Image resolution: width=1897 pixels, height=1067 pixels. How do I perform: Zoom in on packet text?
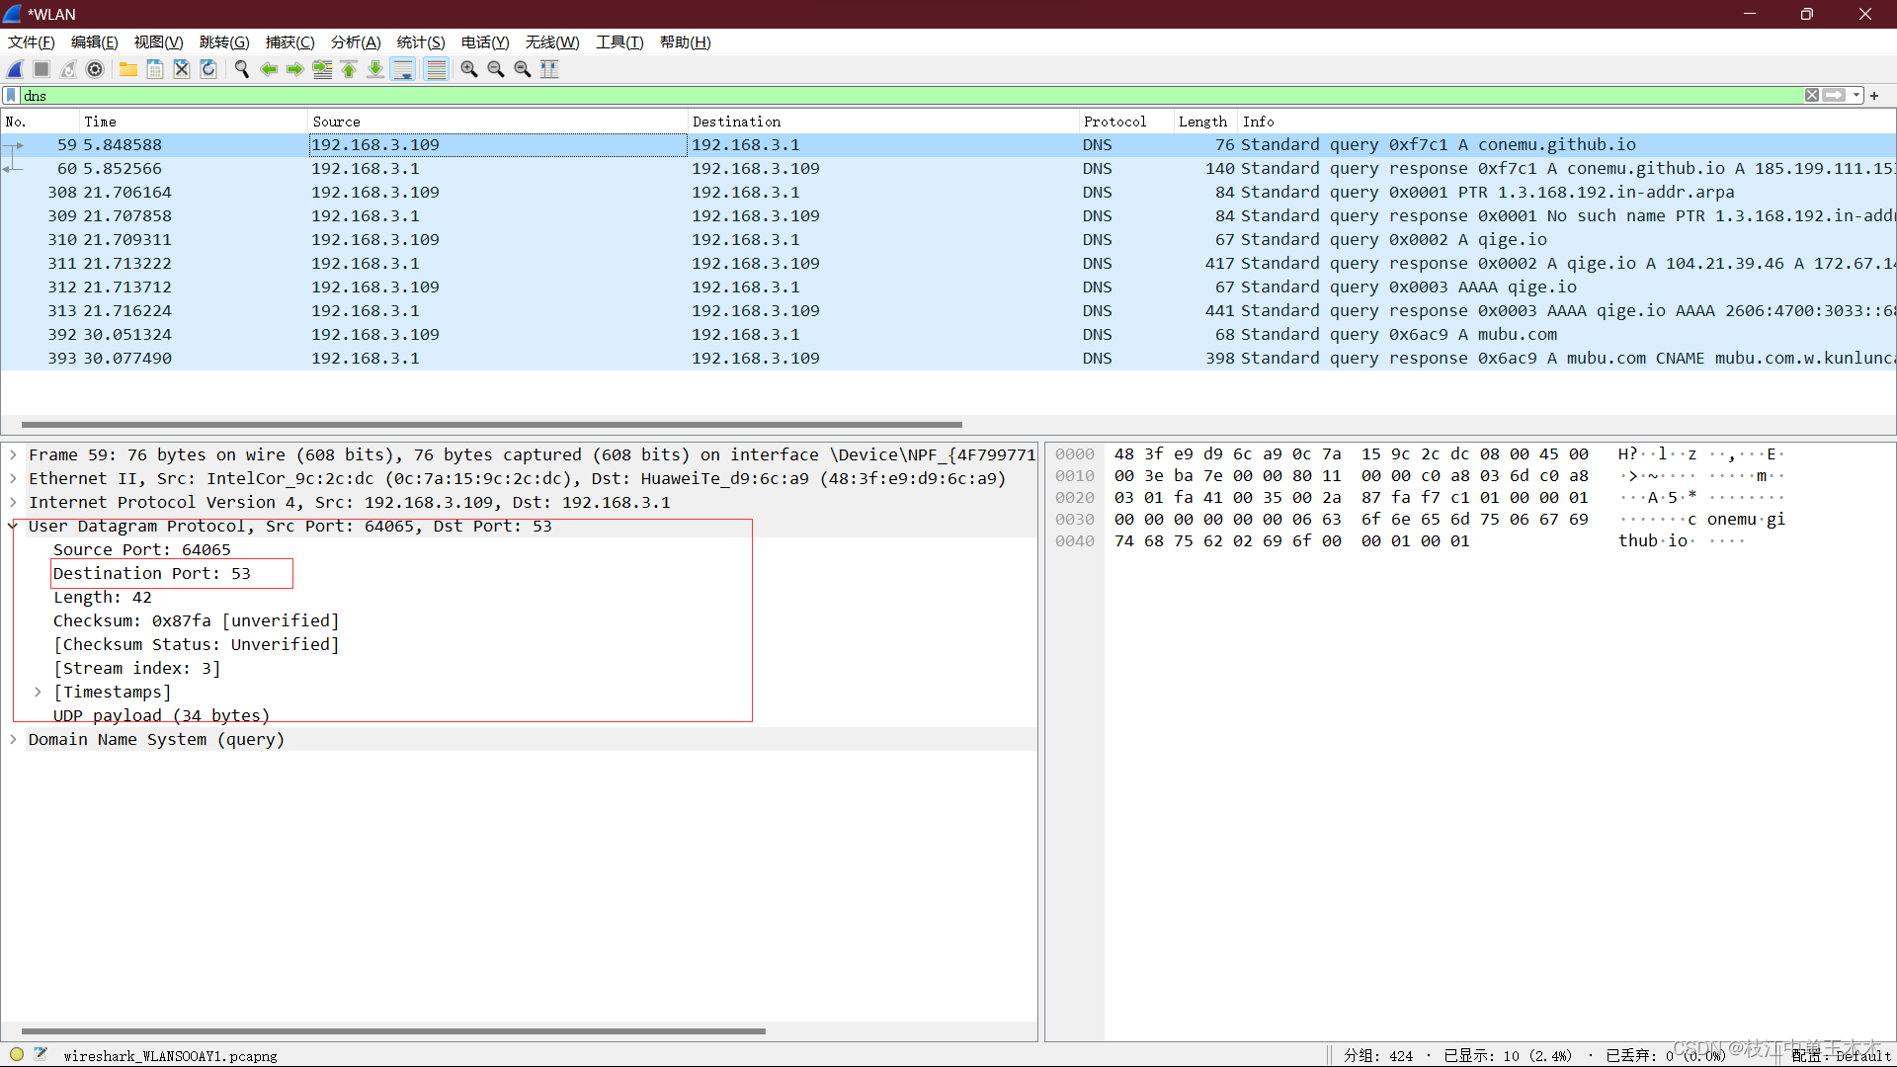(469, 69)
